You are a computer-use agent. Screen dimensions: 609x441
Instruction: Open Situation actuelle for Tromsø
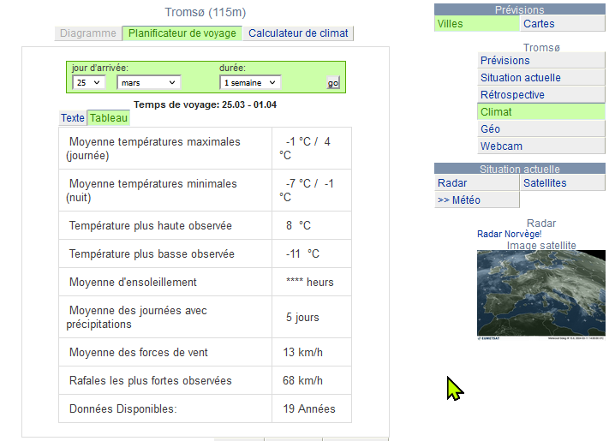click(541, 78)
